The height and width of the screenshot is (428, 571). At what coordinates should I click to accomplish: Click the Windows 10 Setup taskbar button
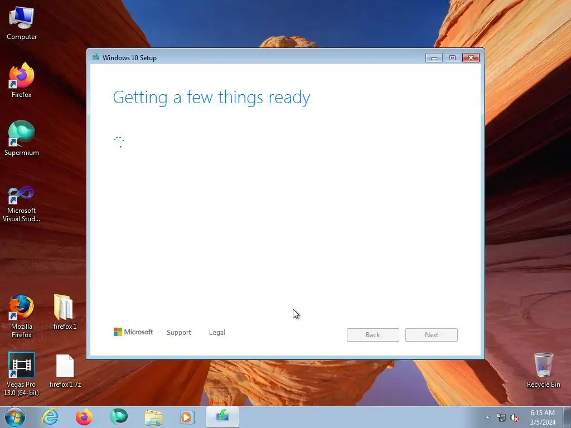click(222, 417)
